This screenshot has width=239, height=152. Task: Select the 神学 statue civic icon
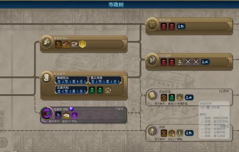pyautogui.click(x=152, y=131)
